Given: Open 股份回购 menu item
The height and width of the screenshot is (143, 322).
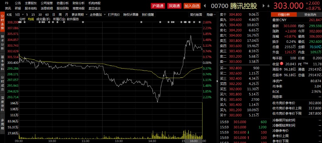Looking at the screenshot, I should (x=63, y=9).
